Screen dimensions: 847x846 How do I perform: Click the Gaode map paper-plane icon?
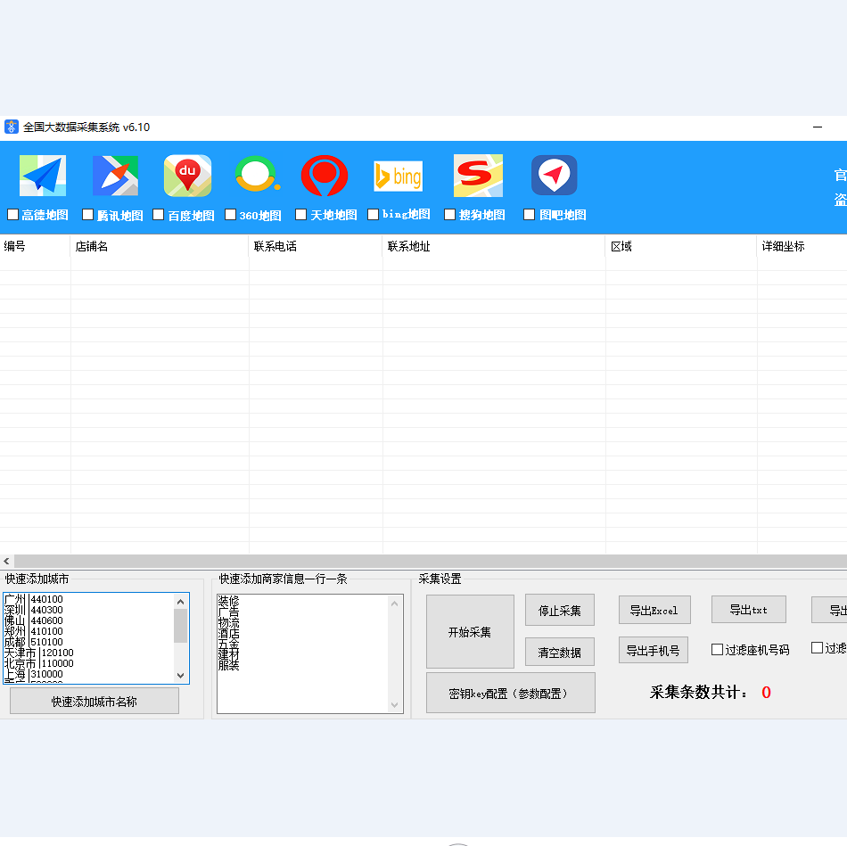[x=43, y=176]
